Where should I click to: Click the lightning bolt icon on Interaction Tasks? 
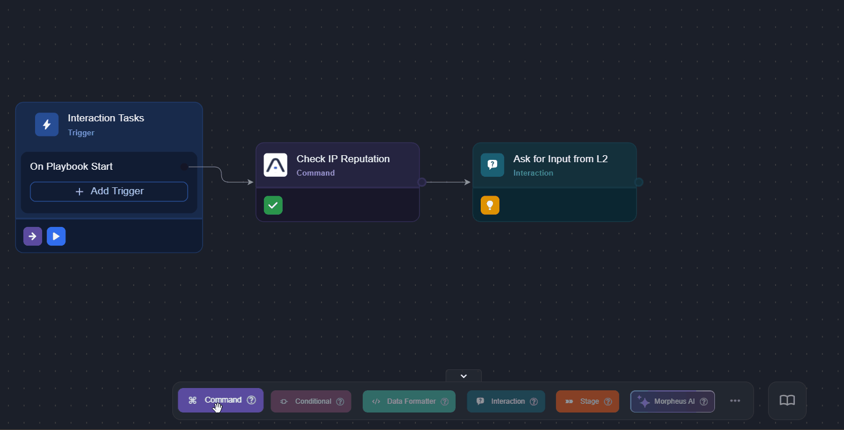tap(47, 124)
